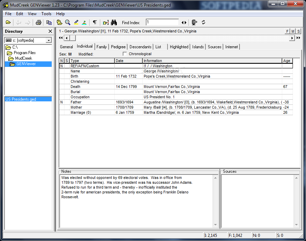Click the record scrollbar left arrow

[x=67, y=38]
